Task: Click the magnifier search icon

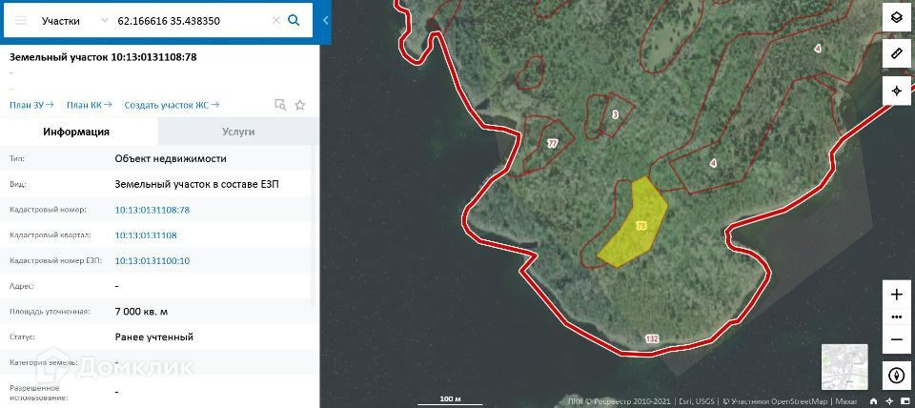Action: coord(295,20)
